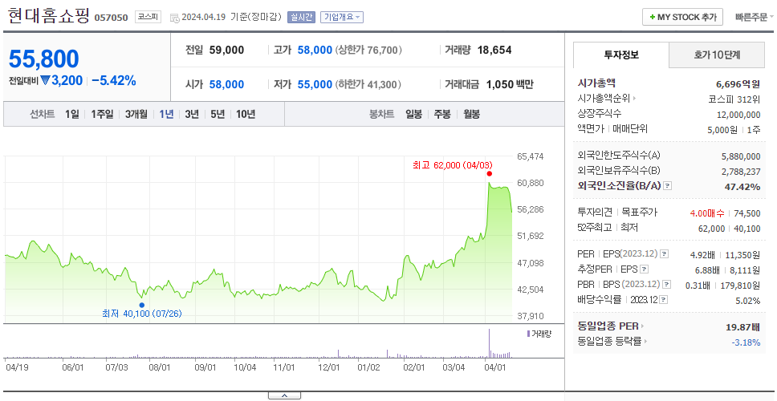Click the 시가총액 value 6,696억원
This screenshot has width=777, height=401.
pyautogui.click(x=738, y=83)
